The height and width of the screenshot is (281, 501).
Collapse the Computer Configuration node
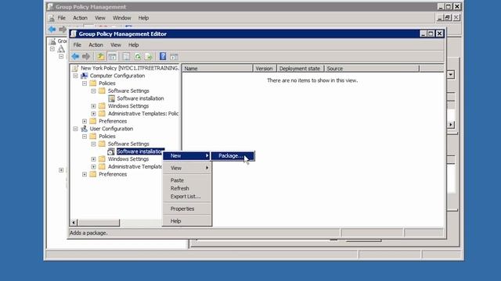[75, 76]
